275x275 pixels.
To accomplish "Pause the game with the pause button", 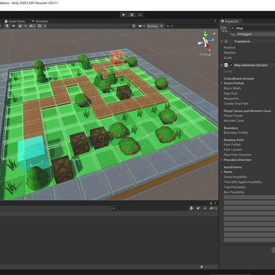I will tap(132, 15).
